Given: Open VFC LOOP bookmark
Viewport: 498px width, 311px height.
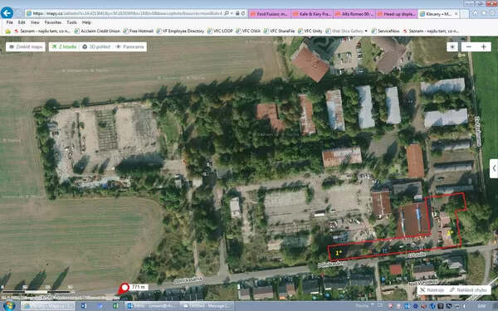Looking at the screenshot, I should point(220,32).
